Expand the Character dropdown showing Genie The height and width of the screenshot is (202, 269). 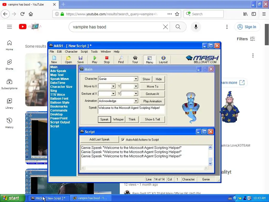pyautogui.click(x=136, y=79)
